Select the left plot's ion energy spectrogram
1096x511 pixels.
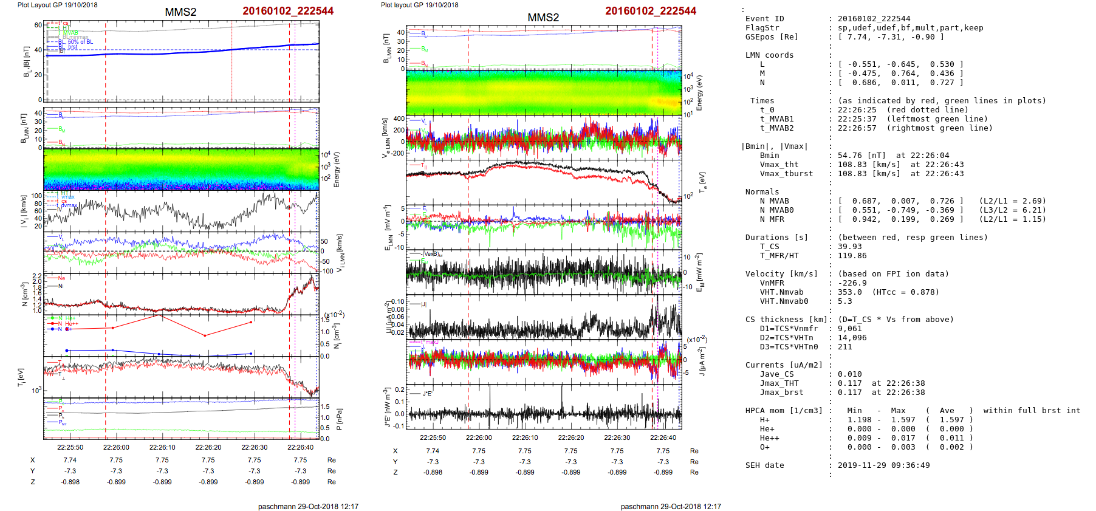(x=180, y=169)
